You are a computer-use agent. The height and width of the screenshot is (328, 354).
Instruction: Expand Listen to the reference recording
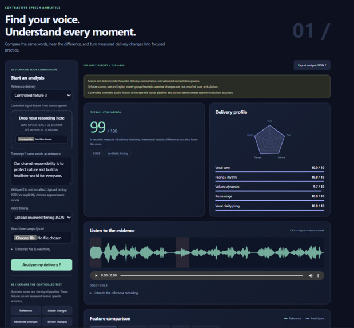[114, 293]
